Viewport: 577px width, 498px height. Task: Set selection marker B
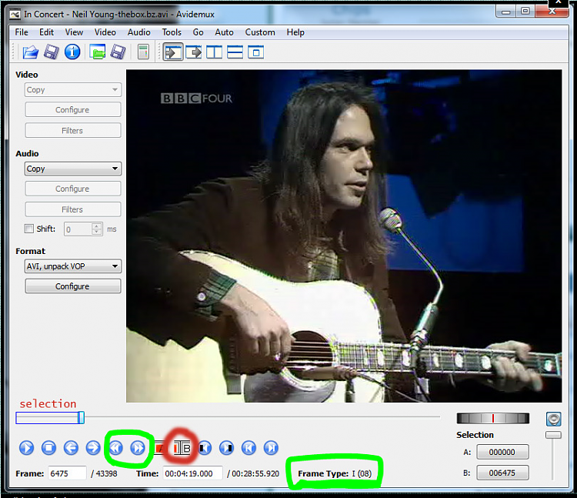point(182,448)
